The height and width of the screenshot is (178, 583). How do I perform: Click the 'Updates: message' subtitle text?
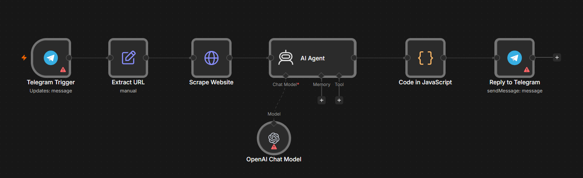(x=51, y=91)
